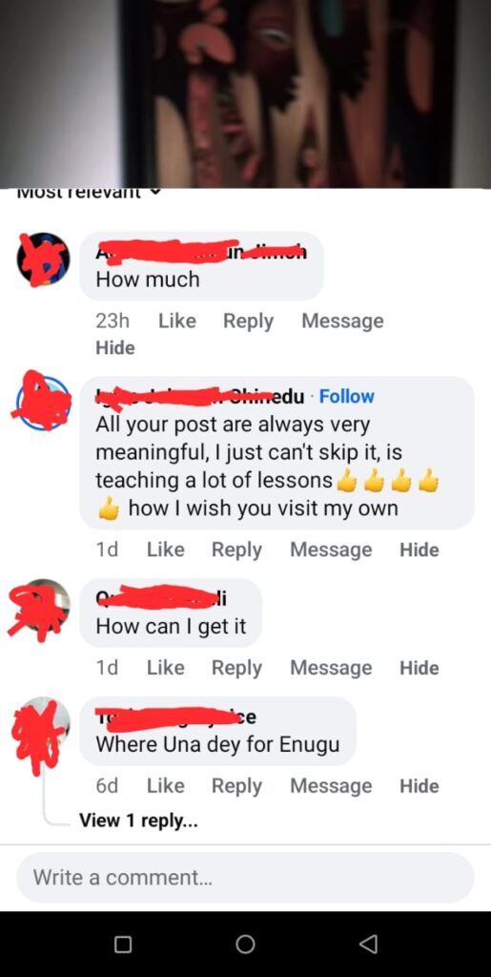Tap the "Write a comment..." field
Viewport: 491px width, 977px height.
245,878
